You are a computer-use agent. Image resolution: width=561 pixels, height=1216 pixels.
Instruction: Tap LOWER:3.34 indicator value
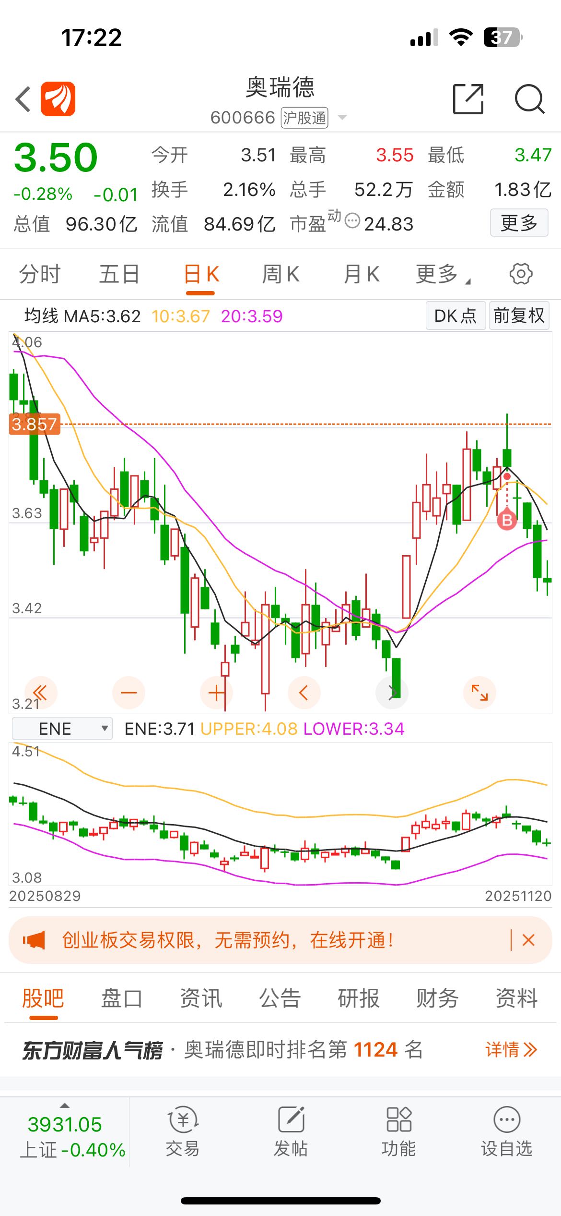(x=354, y=729)
